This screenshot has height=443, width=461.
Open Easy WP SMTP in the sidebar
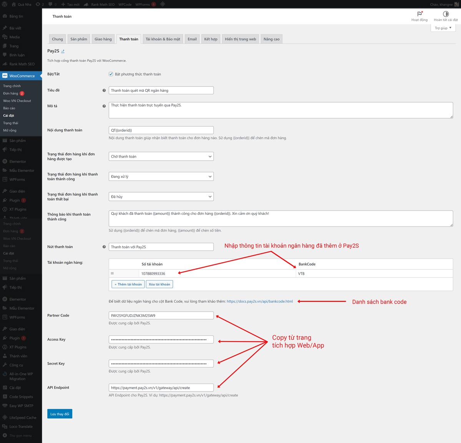pos(21,406)
